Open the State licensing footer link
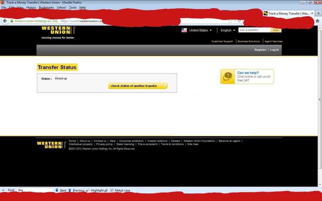 [125, 144]
